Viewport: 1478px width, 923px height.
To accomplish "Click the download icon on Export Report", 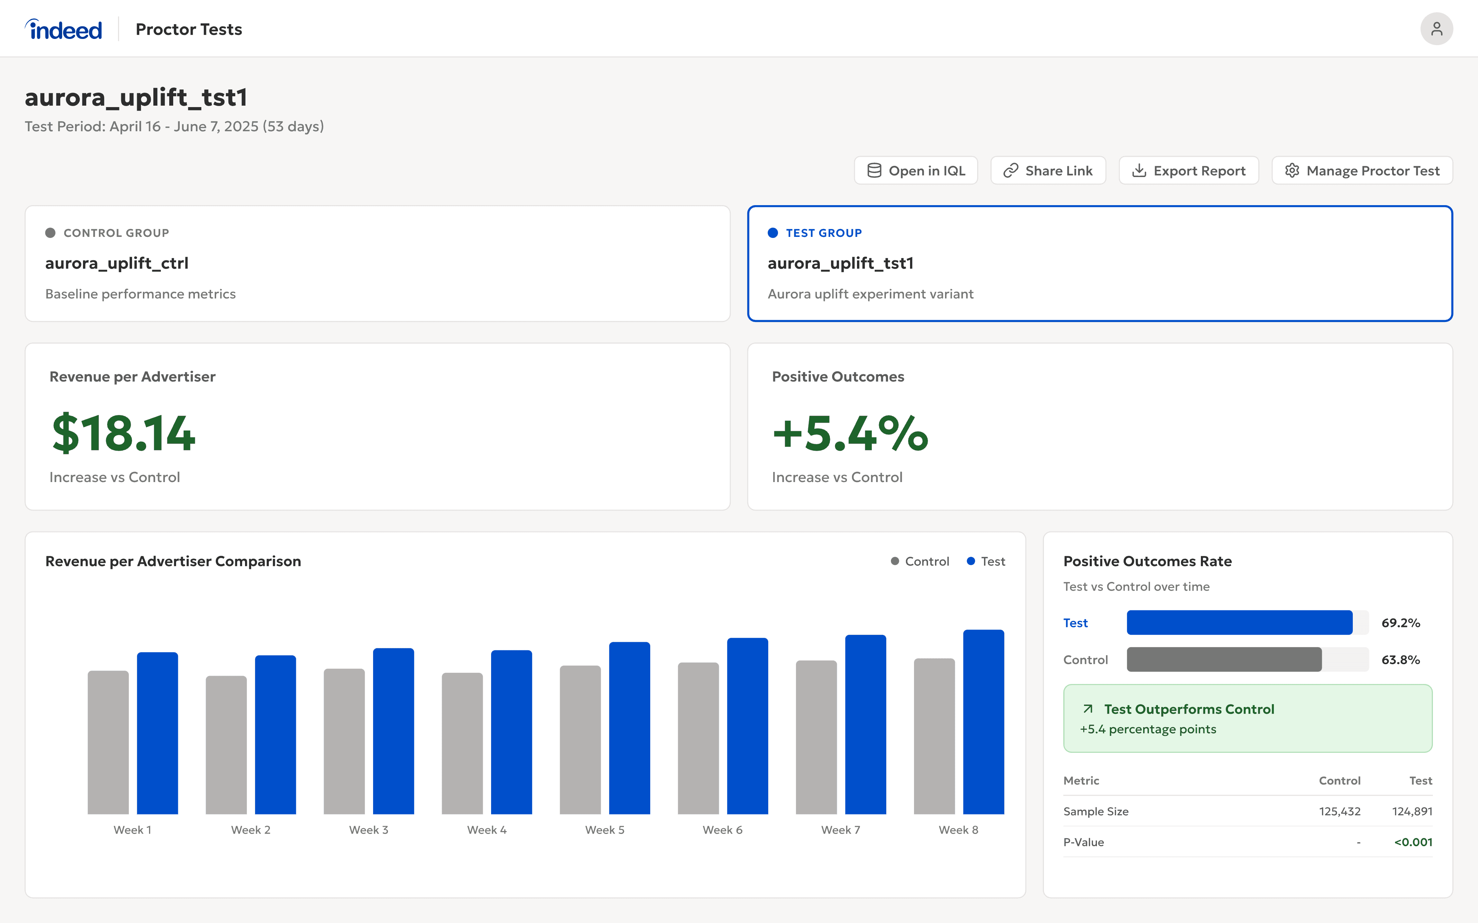I will [x=1138, y=170].
